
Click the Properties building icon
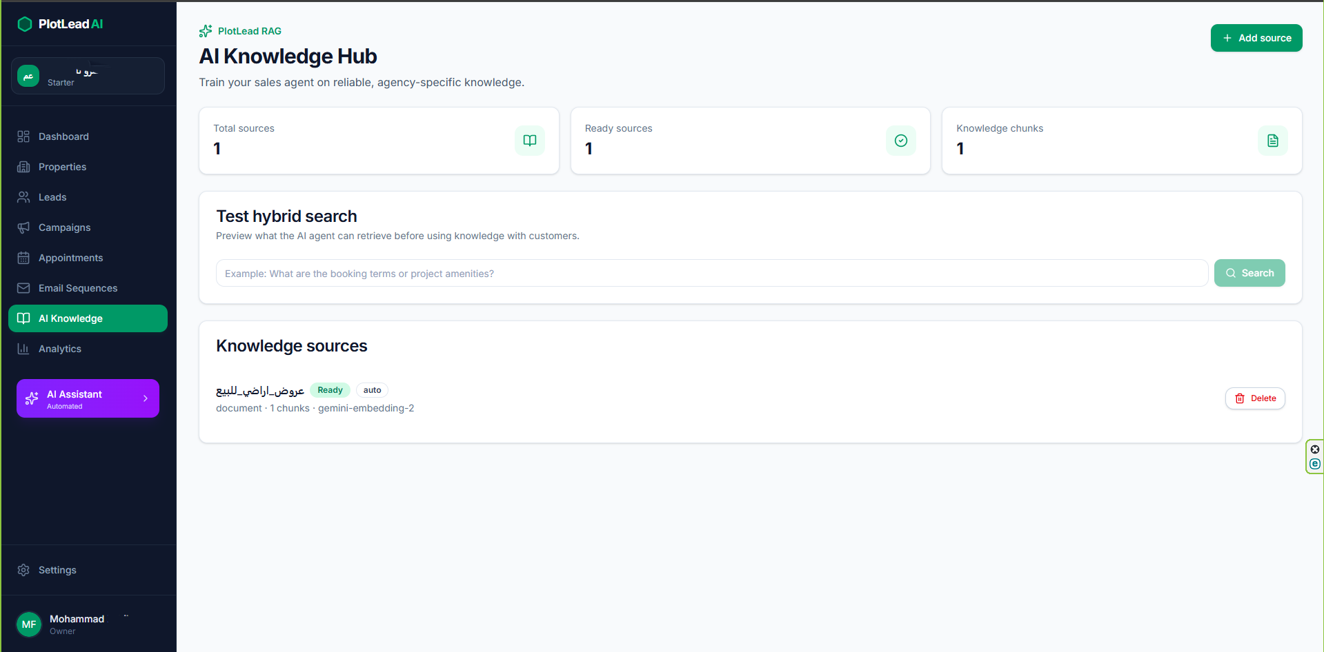point(23,167)
